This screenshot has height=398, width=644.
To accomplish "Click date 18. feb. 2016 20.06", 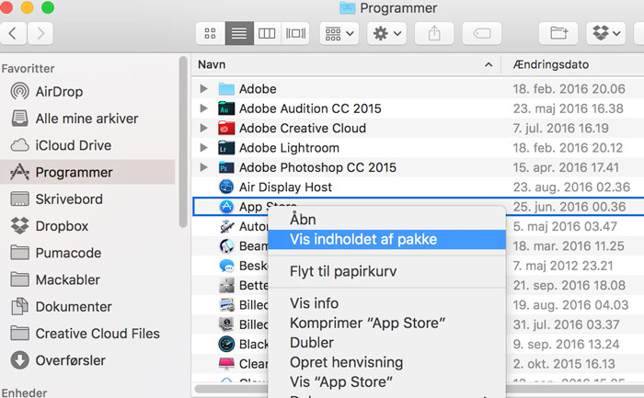I will tap(569, 88).
